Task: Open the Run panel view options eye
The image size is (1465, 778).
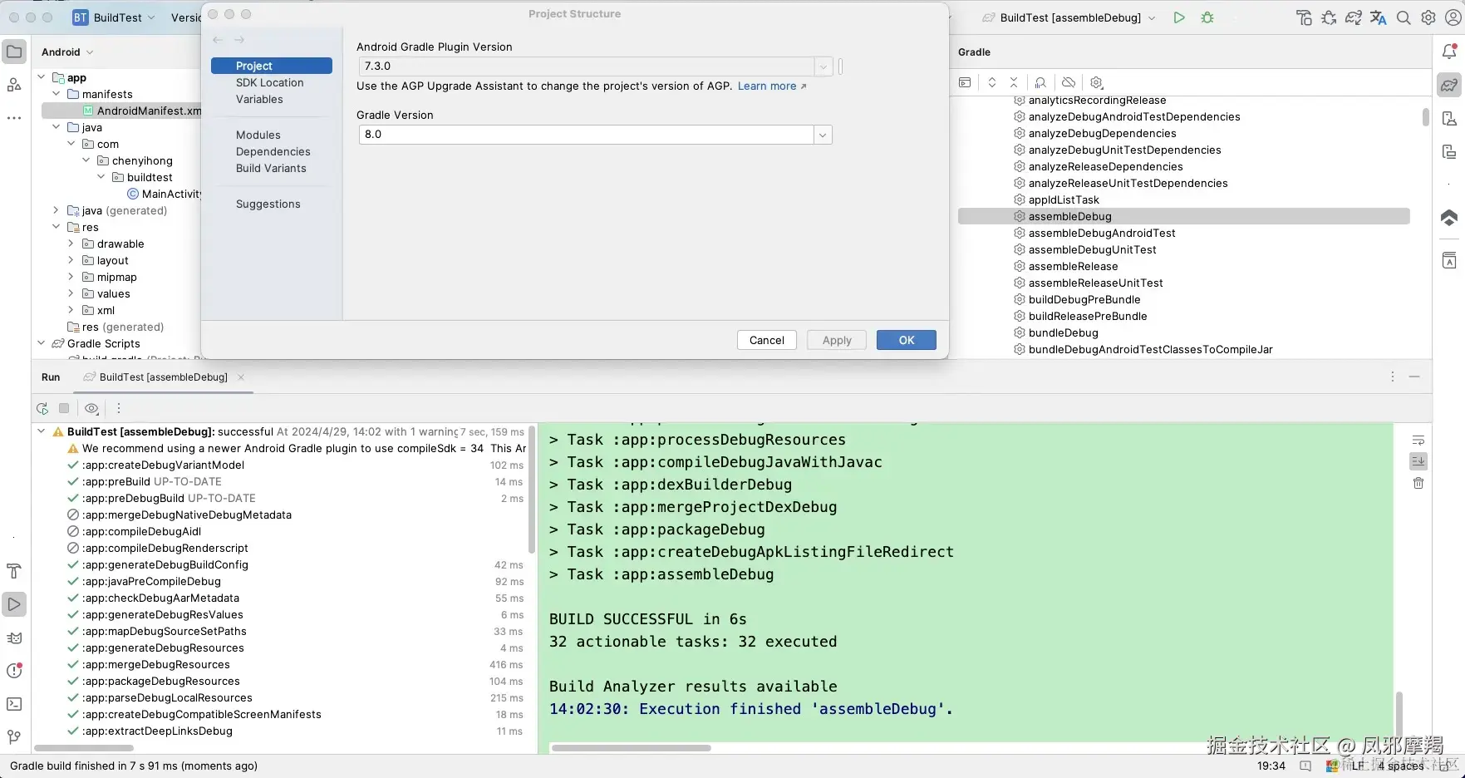Action: [x=91, y=408]
